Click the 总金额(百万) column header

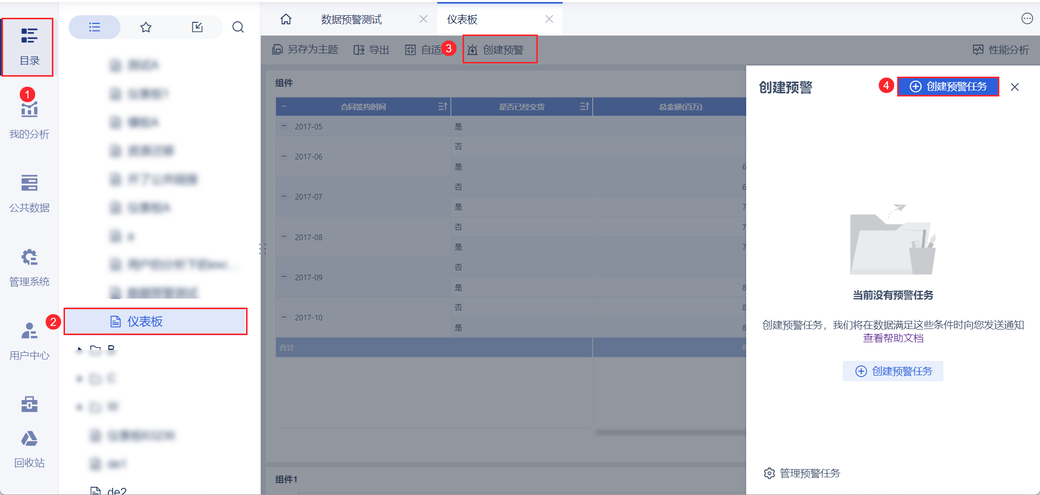680,107
